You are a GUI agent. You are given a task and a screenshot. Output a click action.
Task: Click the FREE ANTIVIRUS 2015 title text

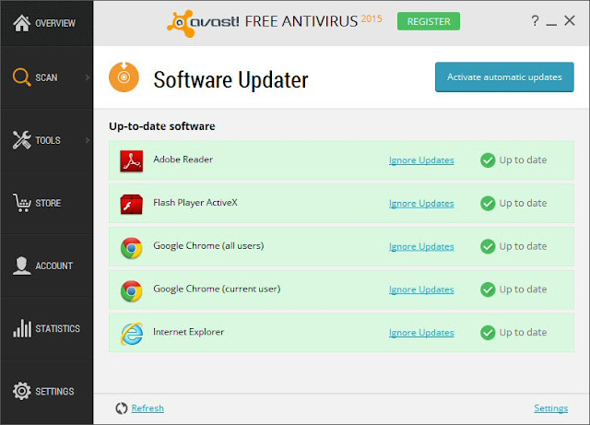coord(313,21)
